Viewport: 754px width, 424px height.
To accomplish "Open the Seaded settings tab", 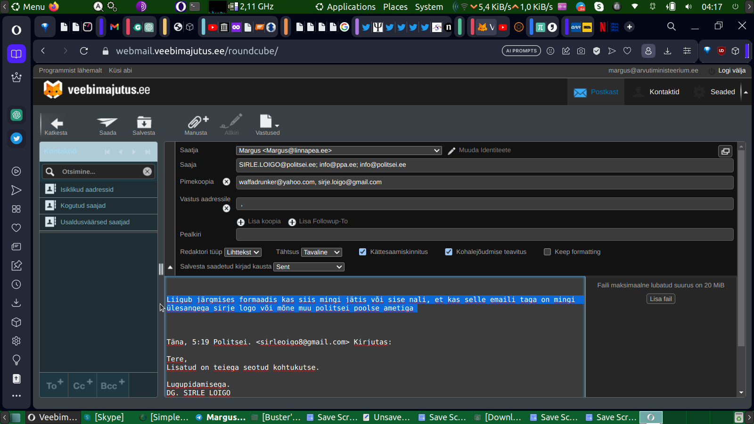I will pyautogui.click(x=722, y=92).
